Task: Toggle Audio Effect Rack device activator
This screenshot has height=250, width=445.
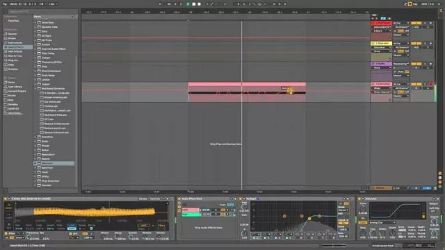Action: pyautogui.click(x=179, y=199)
